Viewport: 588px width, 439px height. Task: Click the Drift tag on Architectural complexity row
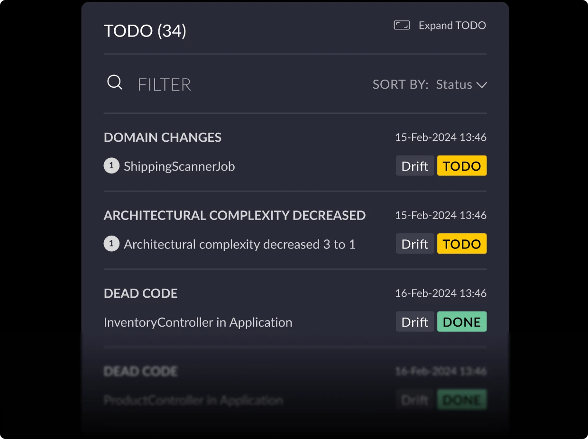415,244
